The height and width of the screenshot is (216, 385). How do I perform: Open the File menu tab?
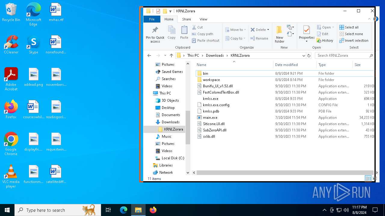tap(152, 19)
